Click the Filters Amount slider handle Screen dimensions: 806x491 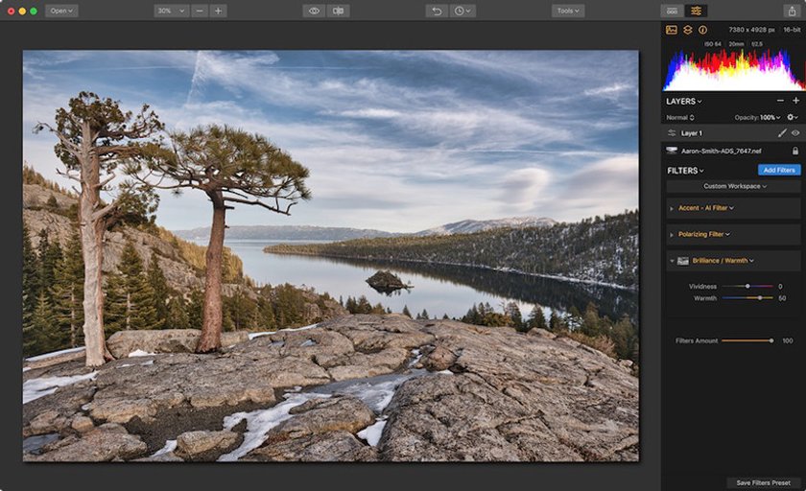(x=771, y=340)
